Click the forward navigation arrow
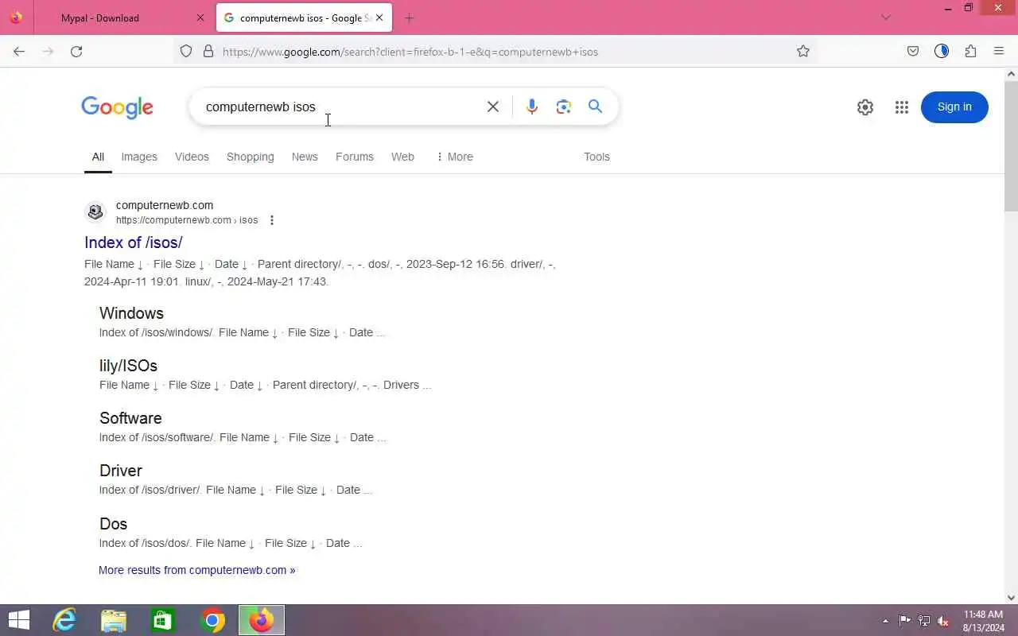This screenshot has height=636, width=1018. coord(48,52)
